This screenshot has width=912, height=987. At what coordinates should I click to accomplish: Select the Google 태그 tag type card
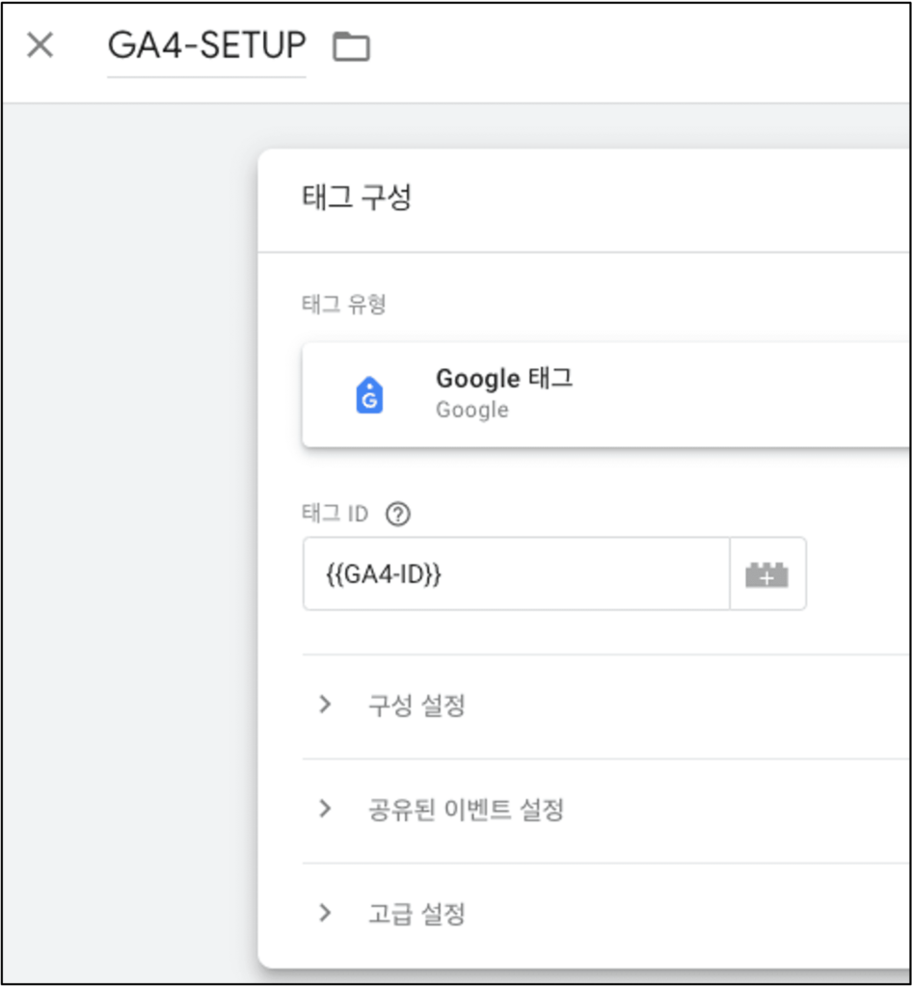605,395
